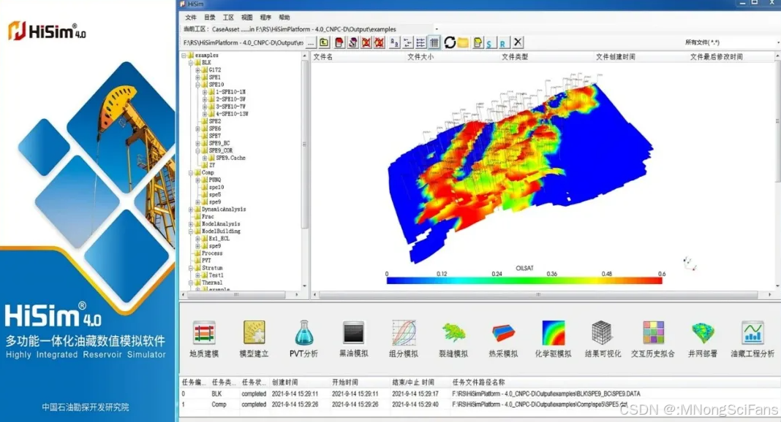Expand the G172 folder node

click(197, 70)
